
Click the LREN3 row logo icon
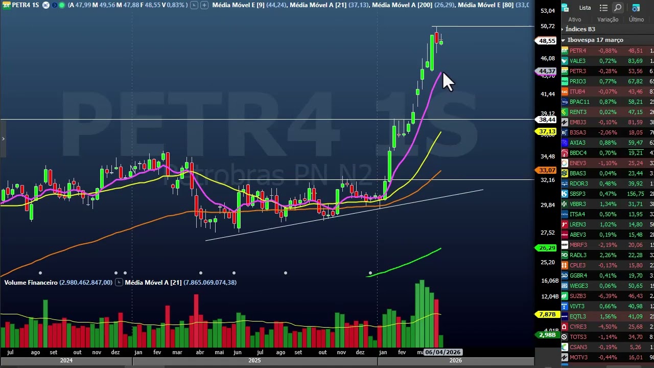pos(565,224)
